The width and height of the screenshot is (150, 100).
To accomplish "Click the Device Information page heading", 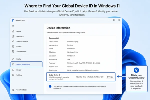I will [x=58, y=28].
